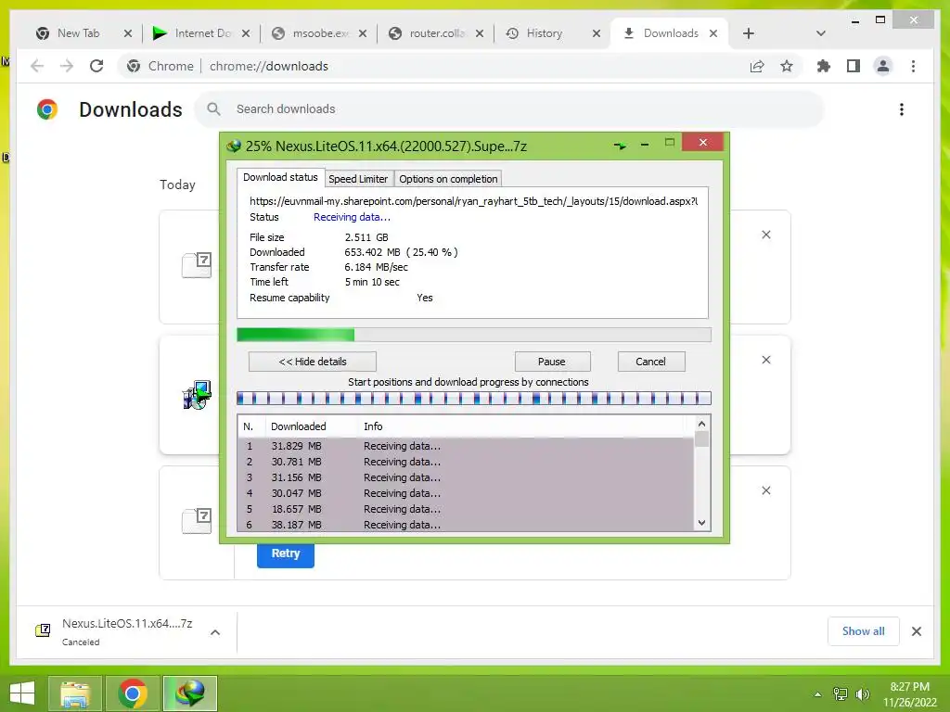Go back in Chrome
Viewport: 950px width, 712px height.
pos(37,66)
